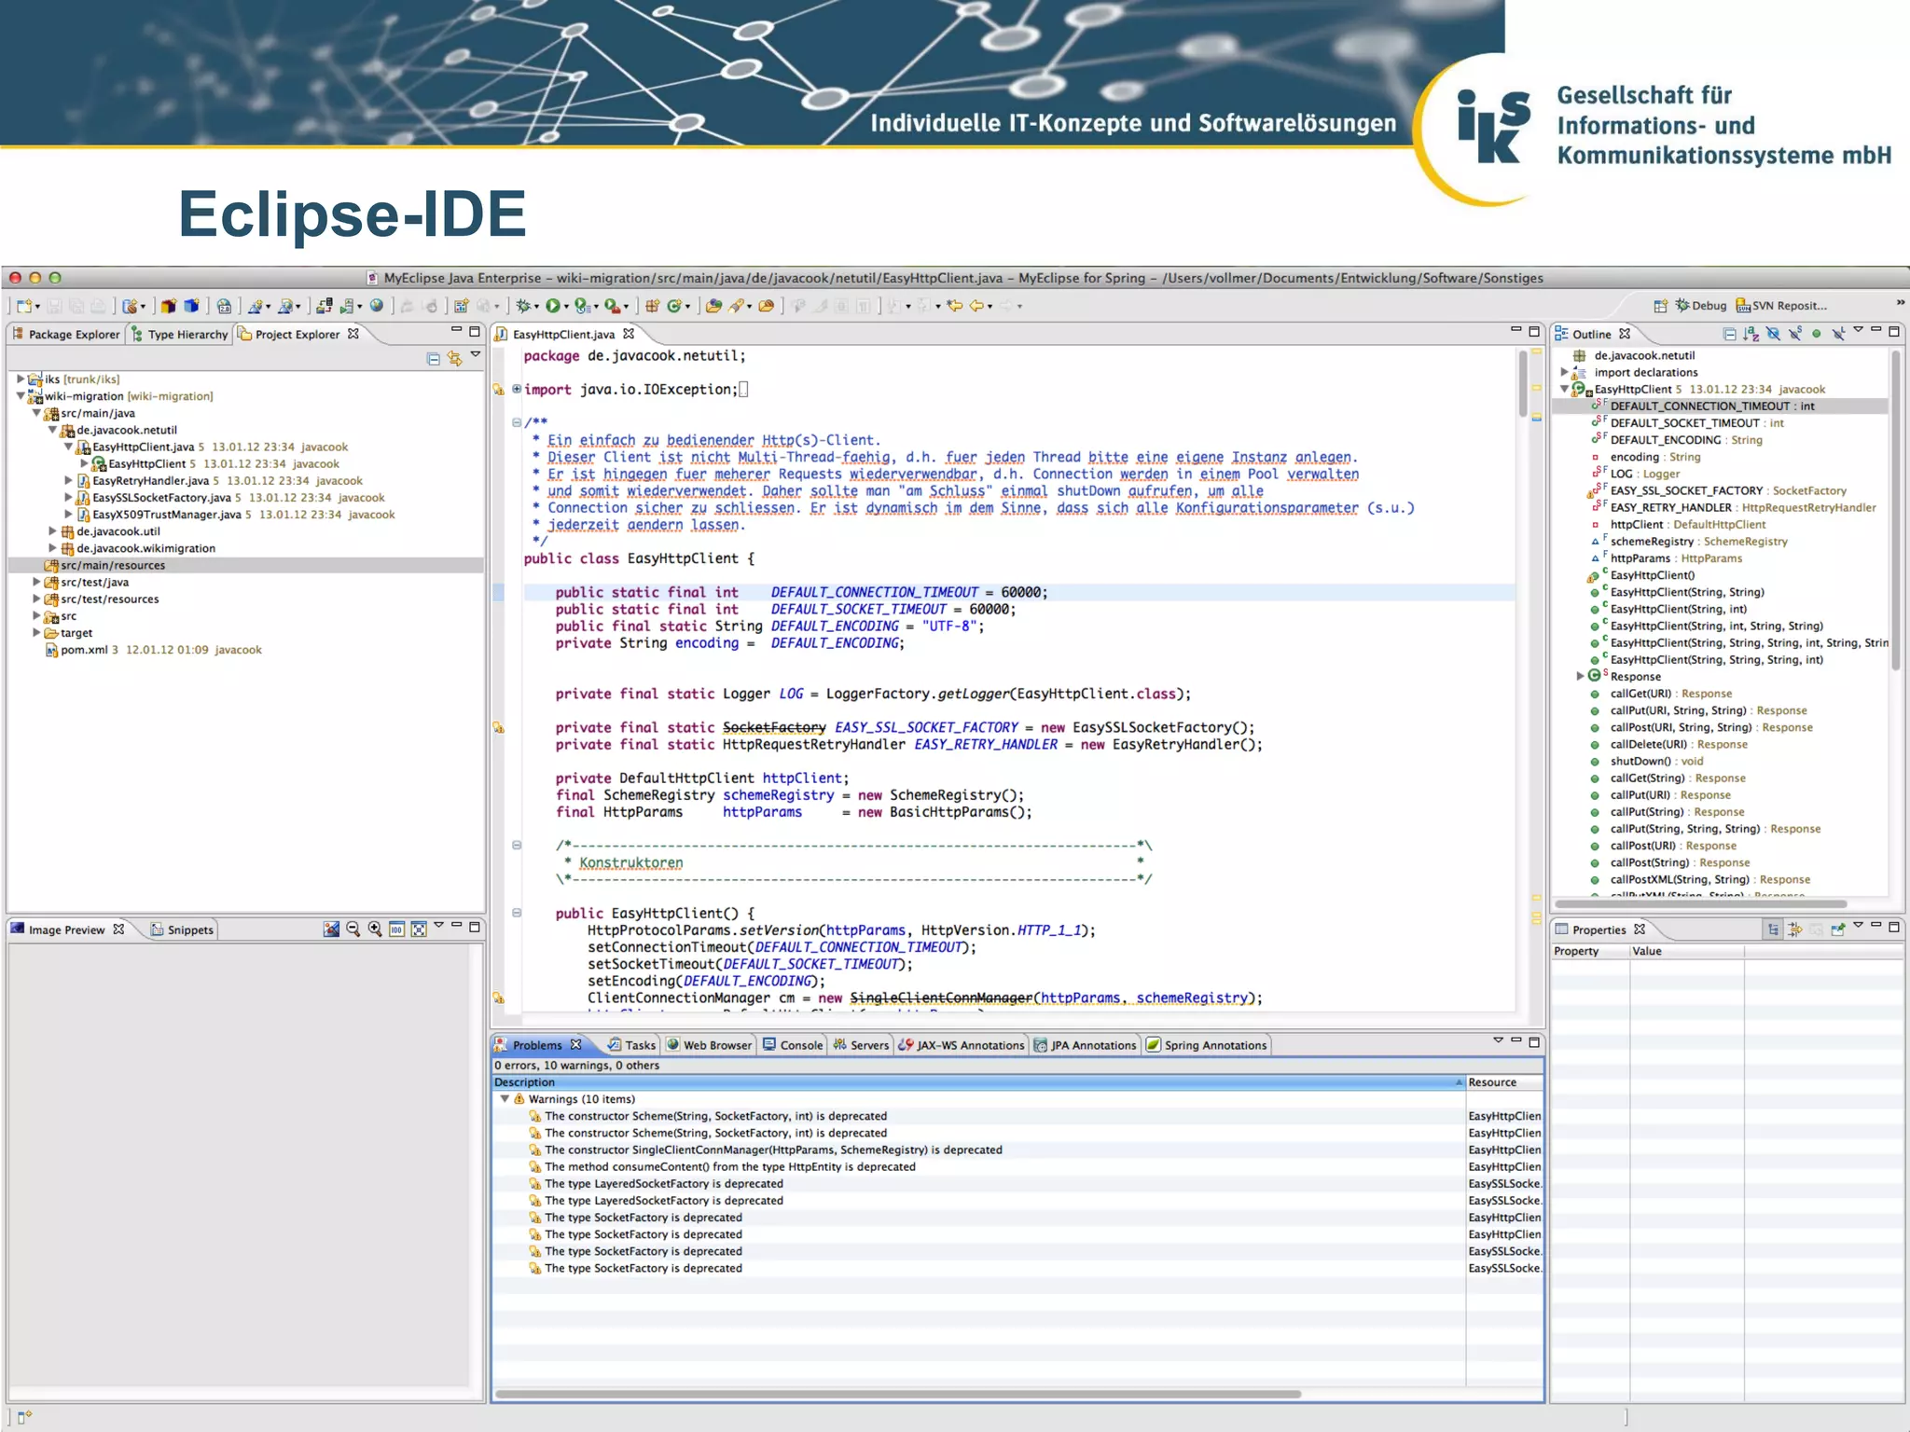This screenshot has width=1910, height=1432.
Task: Expand src/test/java folder
Action: pyautogui.click(x=36, y=582)
